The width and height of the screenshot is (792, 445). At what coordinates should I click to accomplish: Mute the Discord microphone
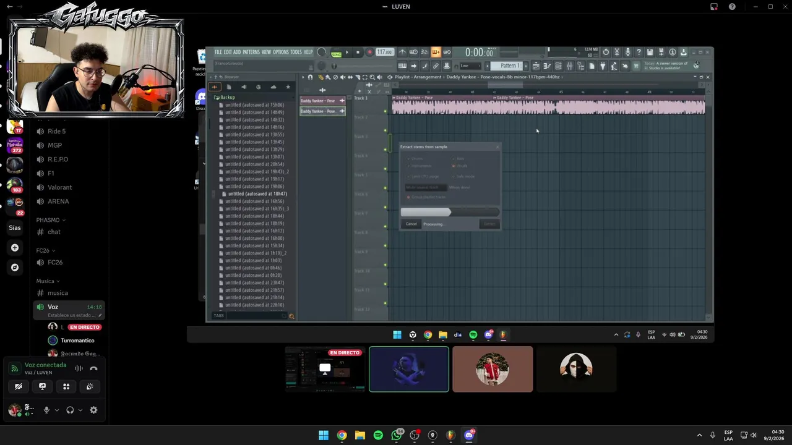pyautogui.click(x=46, y=410)
